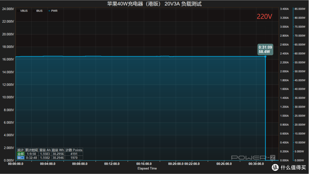Viewport: 309px width, 174px height.
Task: Click the 累计时间 column header
Action: [31, 150]
